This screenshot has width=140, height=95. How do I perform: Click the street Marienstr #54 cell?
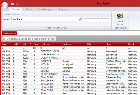tap(112, 80)
